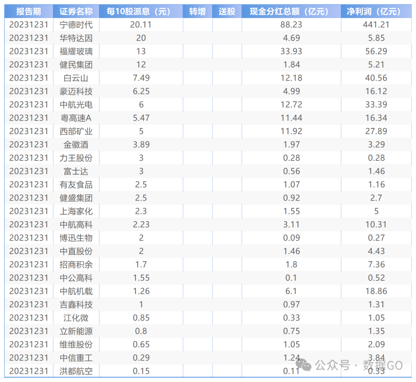This screenshot has height=382, width=416.
Task: Select the 博迅生物 name cell
Action: pyautogui.click(x=76, y=238)
